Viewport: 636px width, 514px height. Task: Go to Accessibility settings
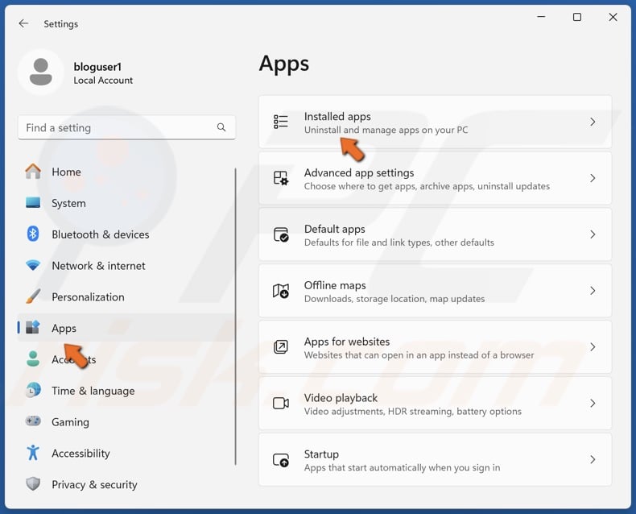pos(126,453)
